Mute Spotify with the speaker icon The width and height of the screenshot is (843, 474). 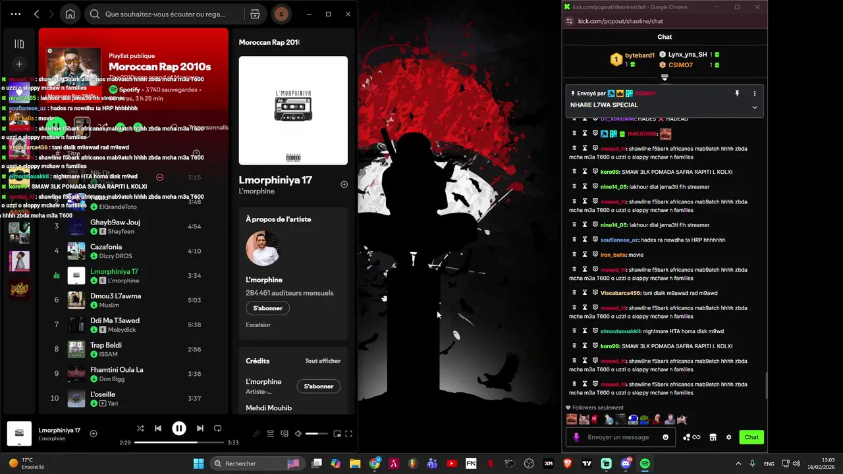[298, 434]
